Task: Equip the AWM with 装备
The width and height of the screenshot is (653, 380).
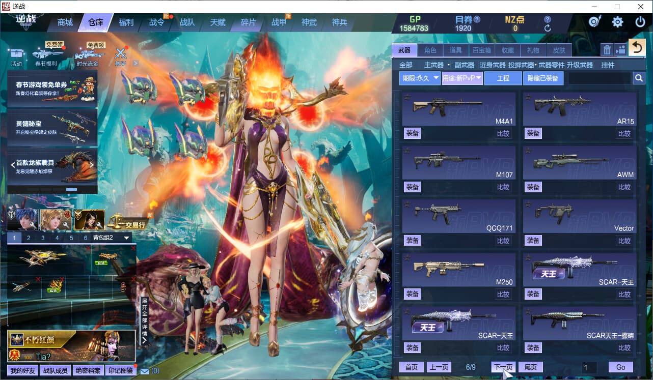Action: [533, 187]
